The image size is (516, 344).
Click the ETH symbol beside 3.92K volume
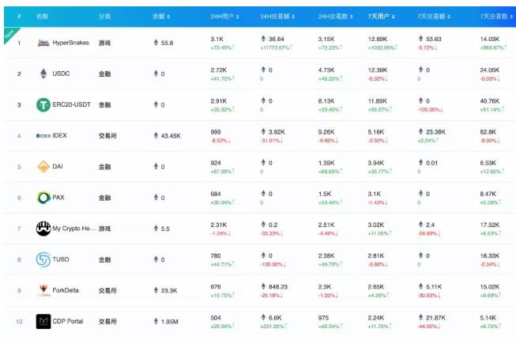pyautogui.click(x=263, y=131)
